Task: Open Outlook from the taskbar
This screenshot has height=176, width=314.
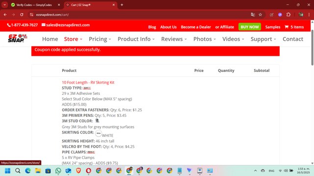Action: [68, 171]
